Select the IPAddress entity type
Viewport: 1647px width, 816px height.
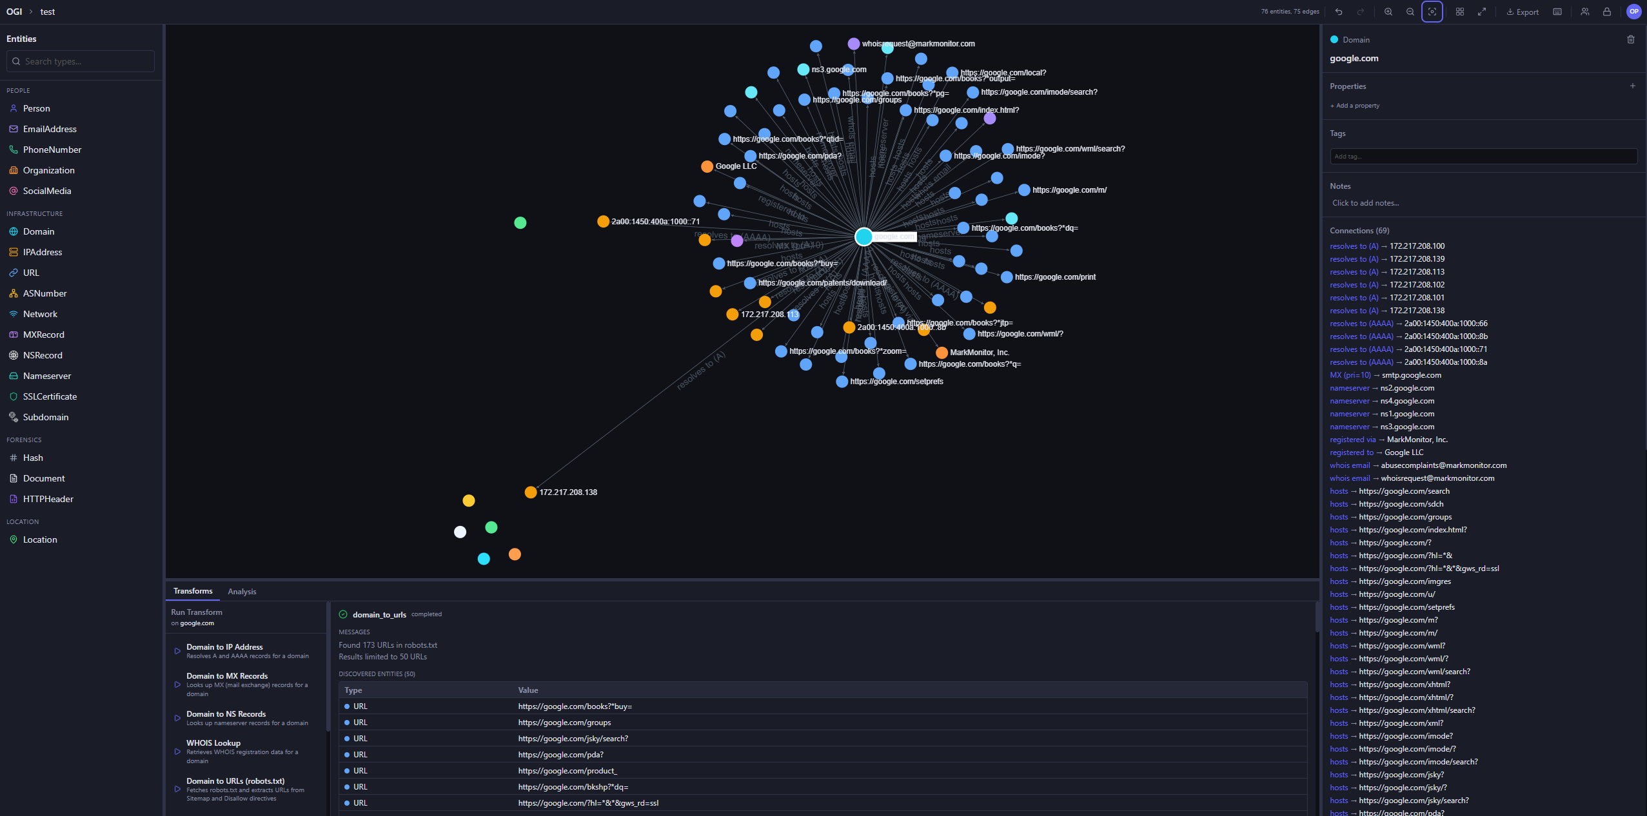click(43, 252)
